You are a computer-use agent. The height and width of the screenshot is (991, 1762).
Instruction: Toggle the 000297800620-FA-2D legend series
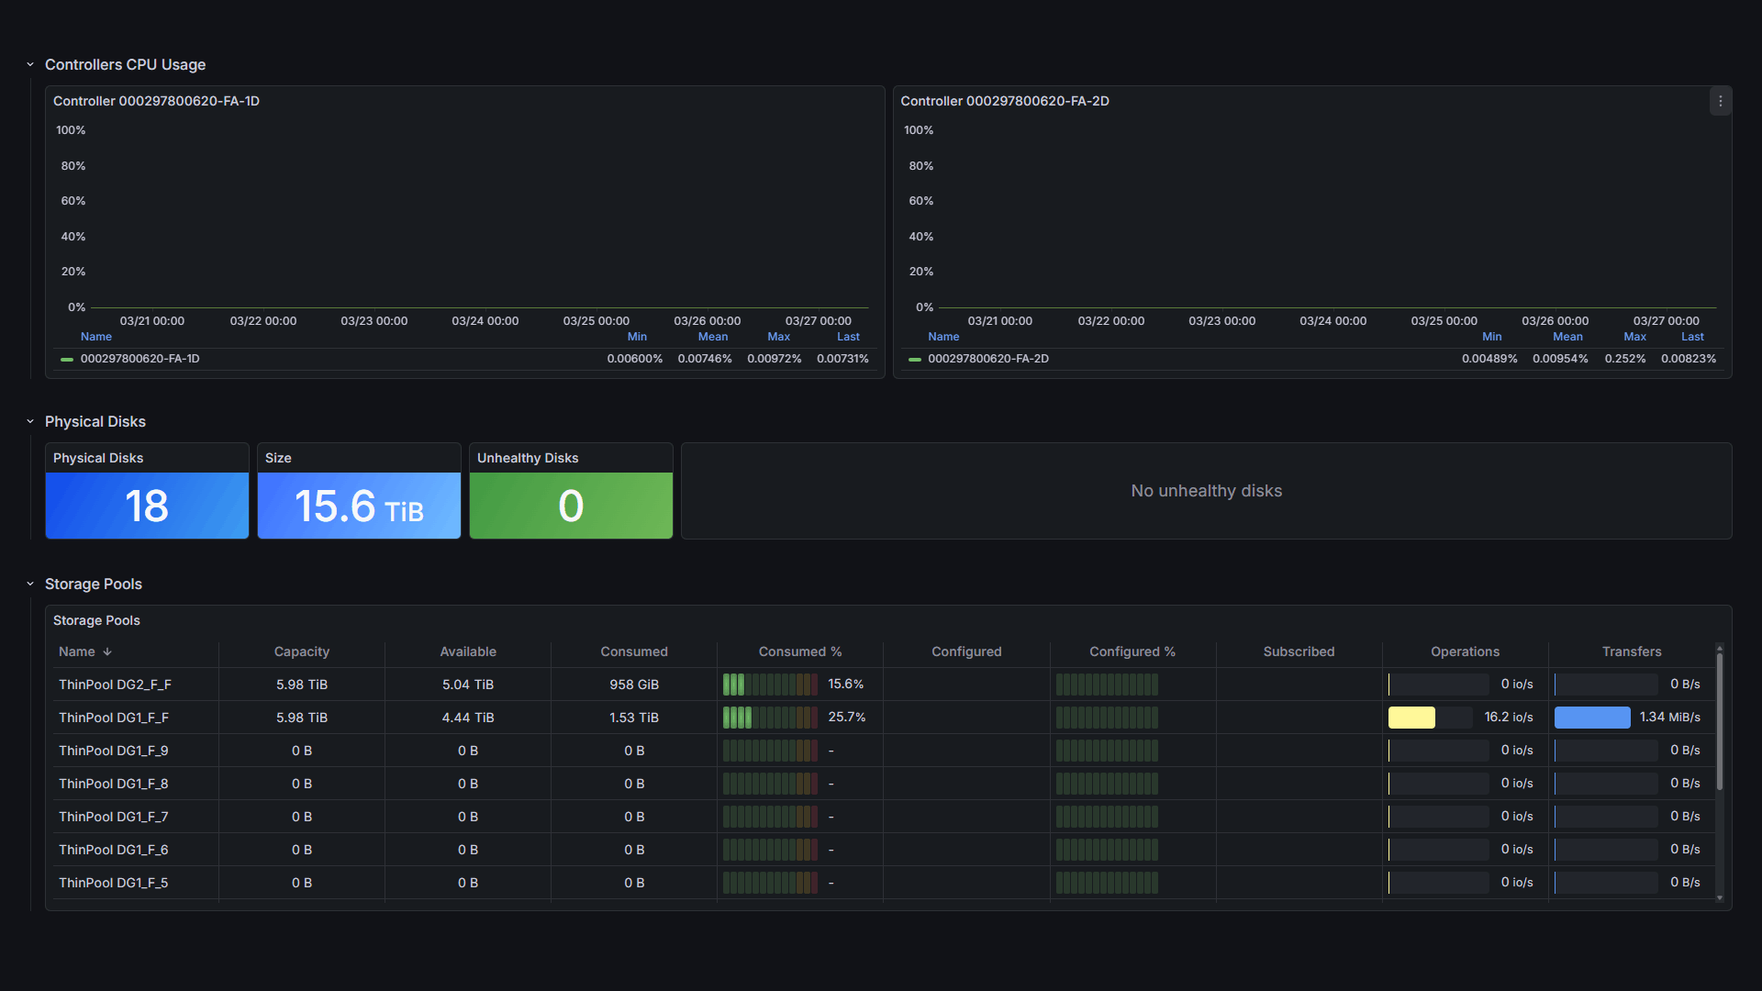point(987,359)
